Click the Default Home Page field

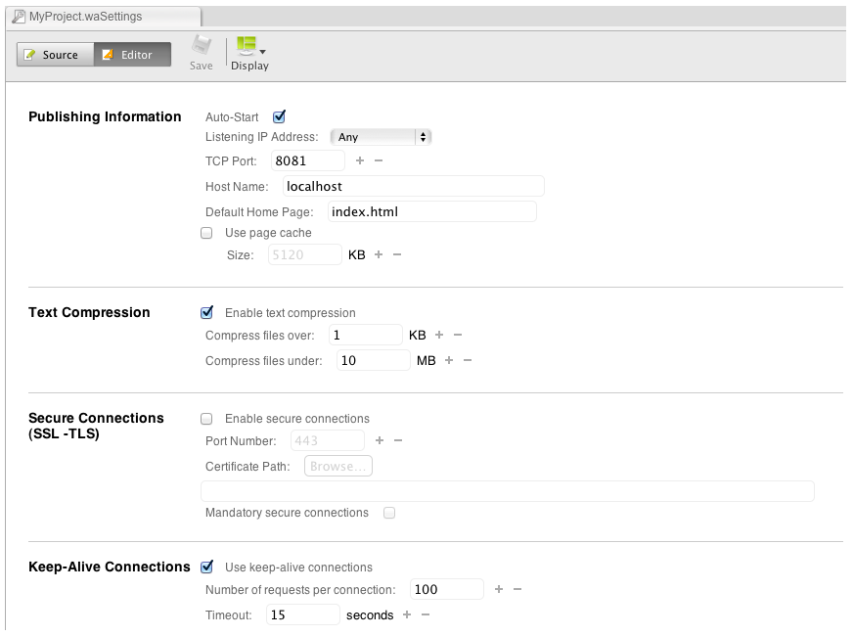[432, 212]
